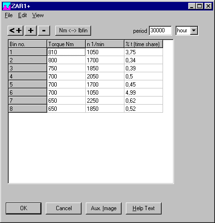Click the '-' remove row button
The width and height of the screenshot is (215, 223).
coord(44,30)
